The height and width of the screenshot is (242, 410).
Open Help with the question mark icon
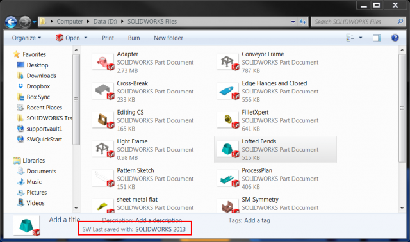pos(395,38)
